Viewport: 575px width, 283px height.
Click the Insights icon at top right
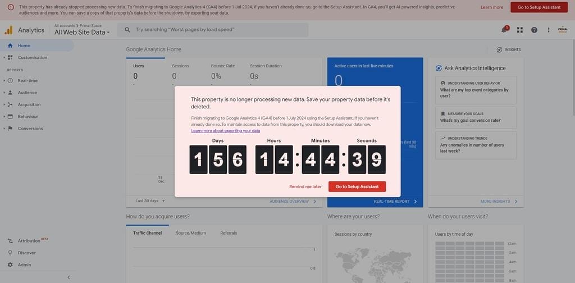(x=499, y=49)
